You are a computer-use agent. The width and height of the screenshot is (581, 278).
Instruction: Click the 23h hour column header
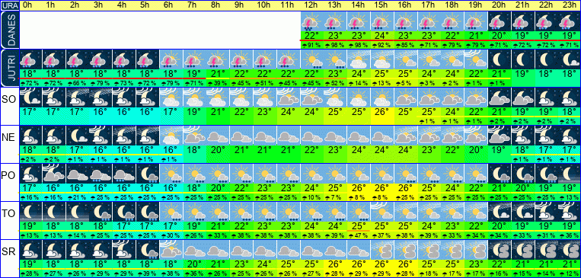569,5
